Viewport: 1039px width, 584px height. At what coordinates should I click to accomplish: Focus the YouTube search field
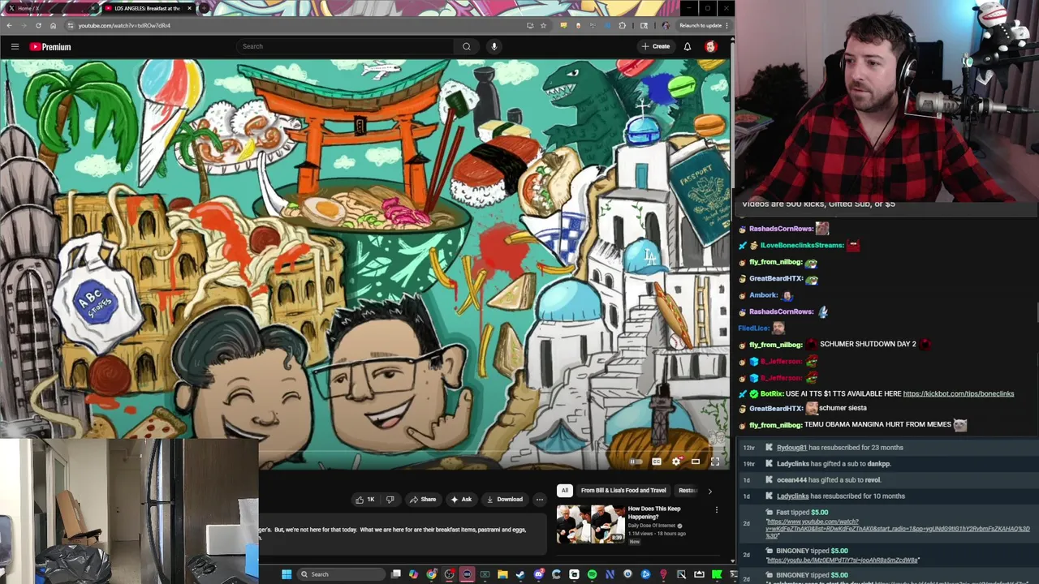click(x=344, y=46)
